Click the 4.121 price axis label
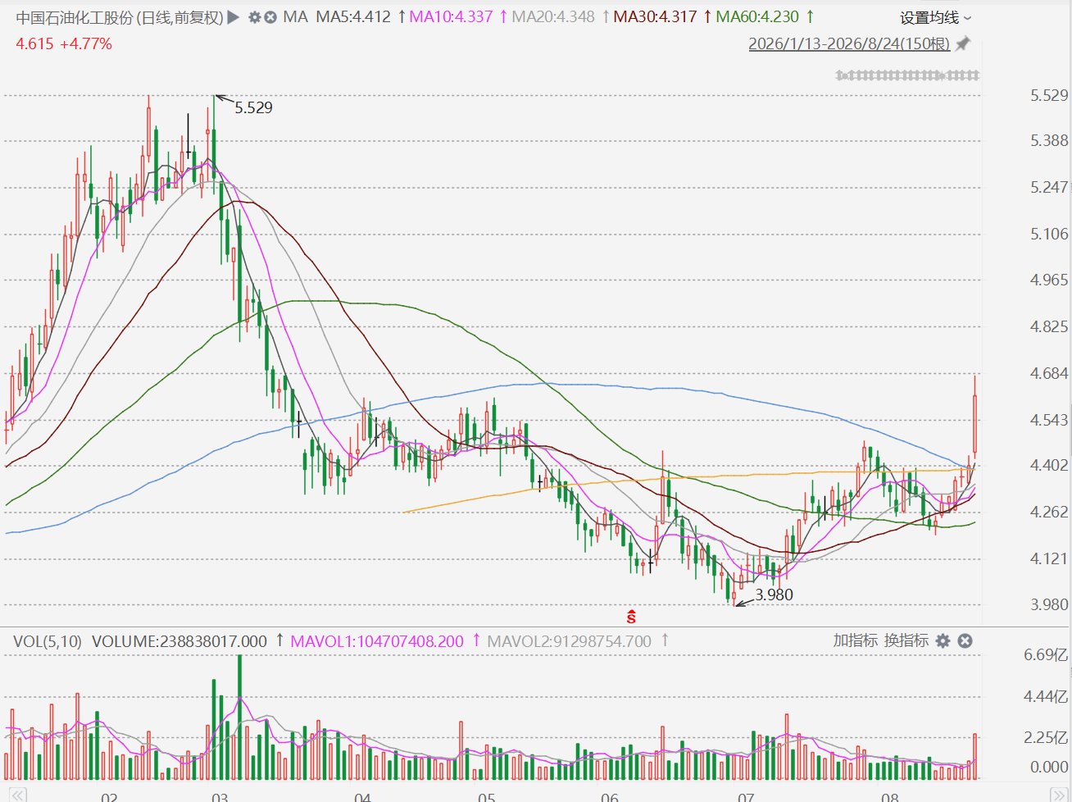Screen dimensions: 1072x802 coord(1049,558)
